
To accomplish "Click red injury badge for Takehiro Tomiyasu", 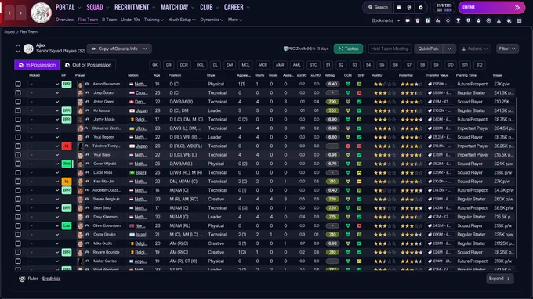I will pos(67,146).
